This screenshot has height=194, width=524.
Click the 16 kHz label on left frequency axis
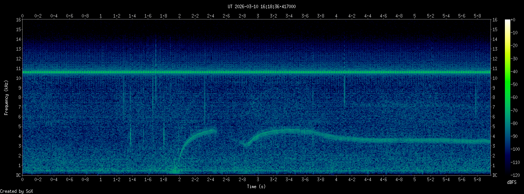tap(18, 20)
